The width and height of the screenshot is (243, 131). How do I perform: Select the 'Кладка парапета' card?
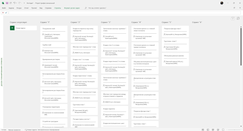tap(115, 113)
